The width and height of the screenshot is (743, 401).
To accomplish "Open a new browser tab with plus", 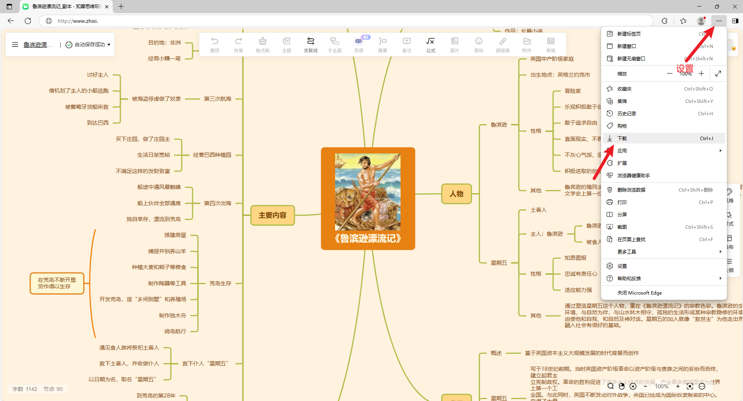I will tap(121, 7).
